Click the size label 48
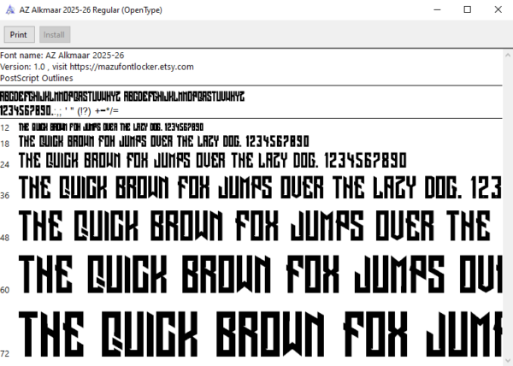513x366 pixels. [x=5, y=238]
